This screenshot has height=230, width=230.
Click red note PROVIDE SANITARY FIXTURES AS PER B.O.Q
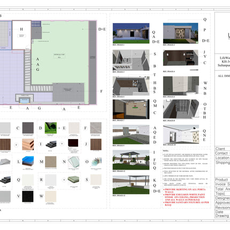(x=186, y=204)
